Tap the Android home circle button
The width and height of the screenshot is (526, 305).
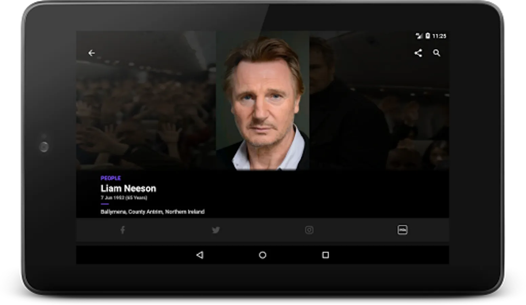click(x=263, y=255)
